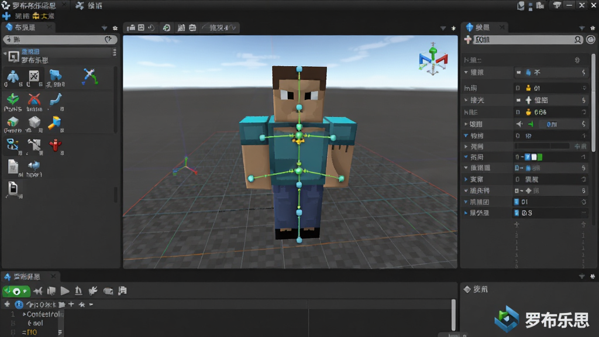Image resolution: width=599 pixels, height=337 pixels.
Task: Pick the green color swatch in properties
Action: click(540, 157)
